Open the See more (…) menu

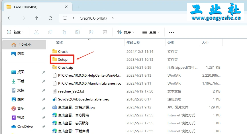(172, 32)
